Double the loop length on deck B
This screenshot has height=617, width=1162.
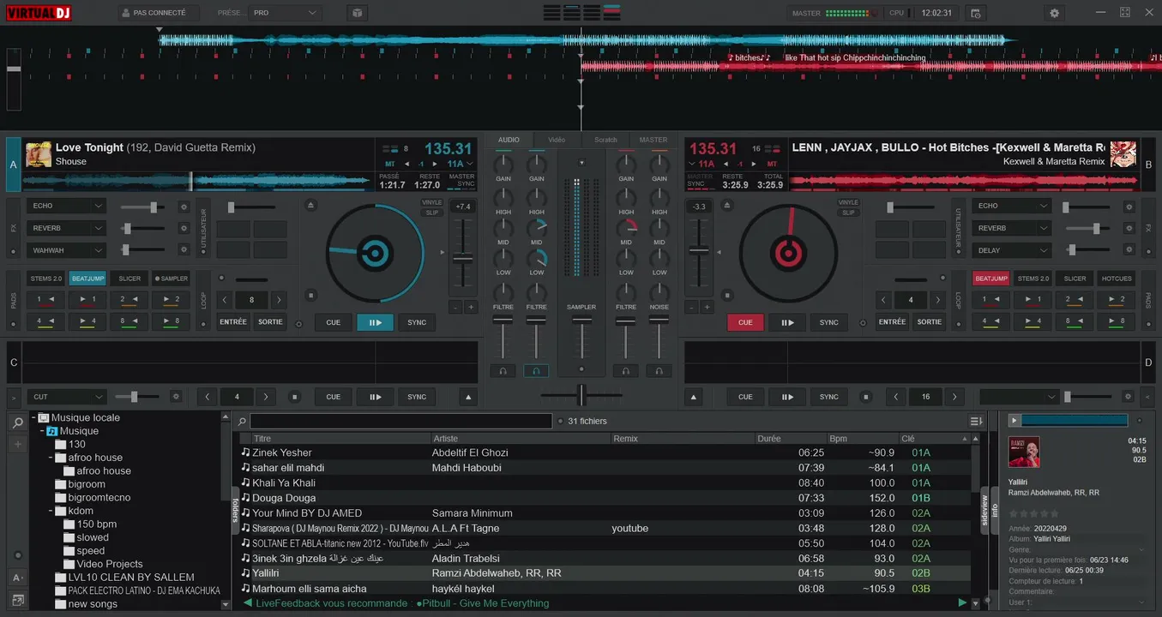click(938, 301)
